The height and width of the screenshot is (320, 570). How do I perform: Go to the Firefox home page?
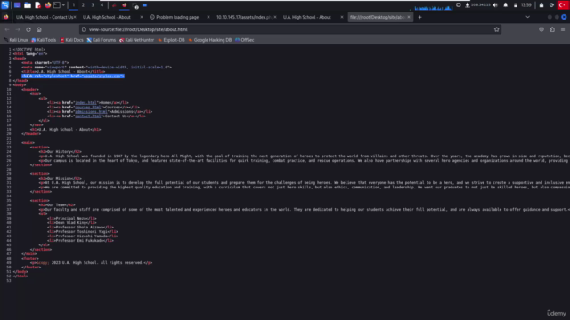[39, 29]
